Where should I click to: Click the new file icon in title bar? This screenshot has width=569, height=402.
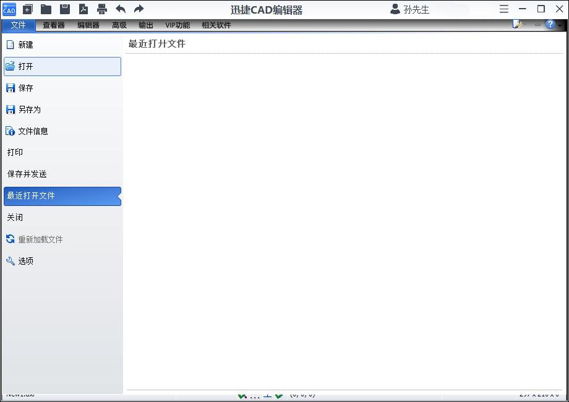click(28, 9)
